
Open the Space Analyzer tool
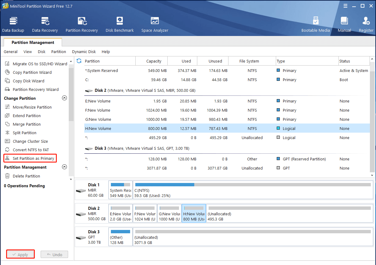tap(155, 24)
